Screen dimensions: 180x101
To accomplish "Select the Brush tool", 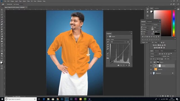I will pos(2,27).
